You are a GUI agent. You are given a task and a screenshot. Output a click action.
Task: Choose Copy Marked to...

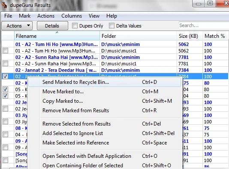[x=105, y=101]
